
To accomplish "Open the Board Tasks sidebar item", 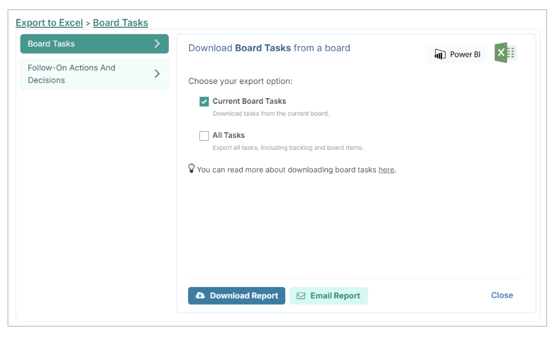I will click(94, 44).
